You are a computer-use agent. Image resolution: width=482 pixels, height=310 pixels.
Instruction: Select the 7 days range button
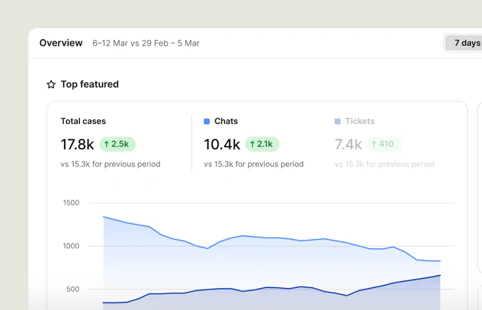pos(464,43)
